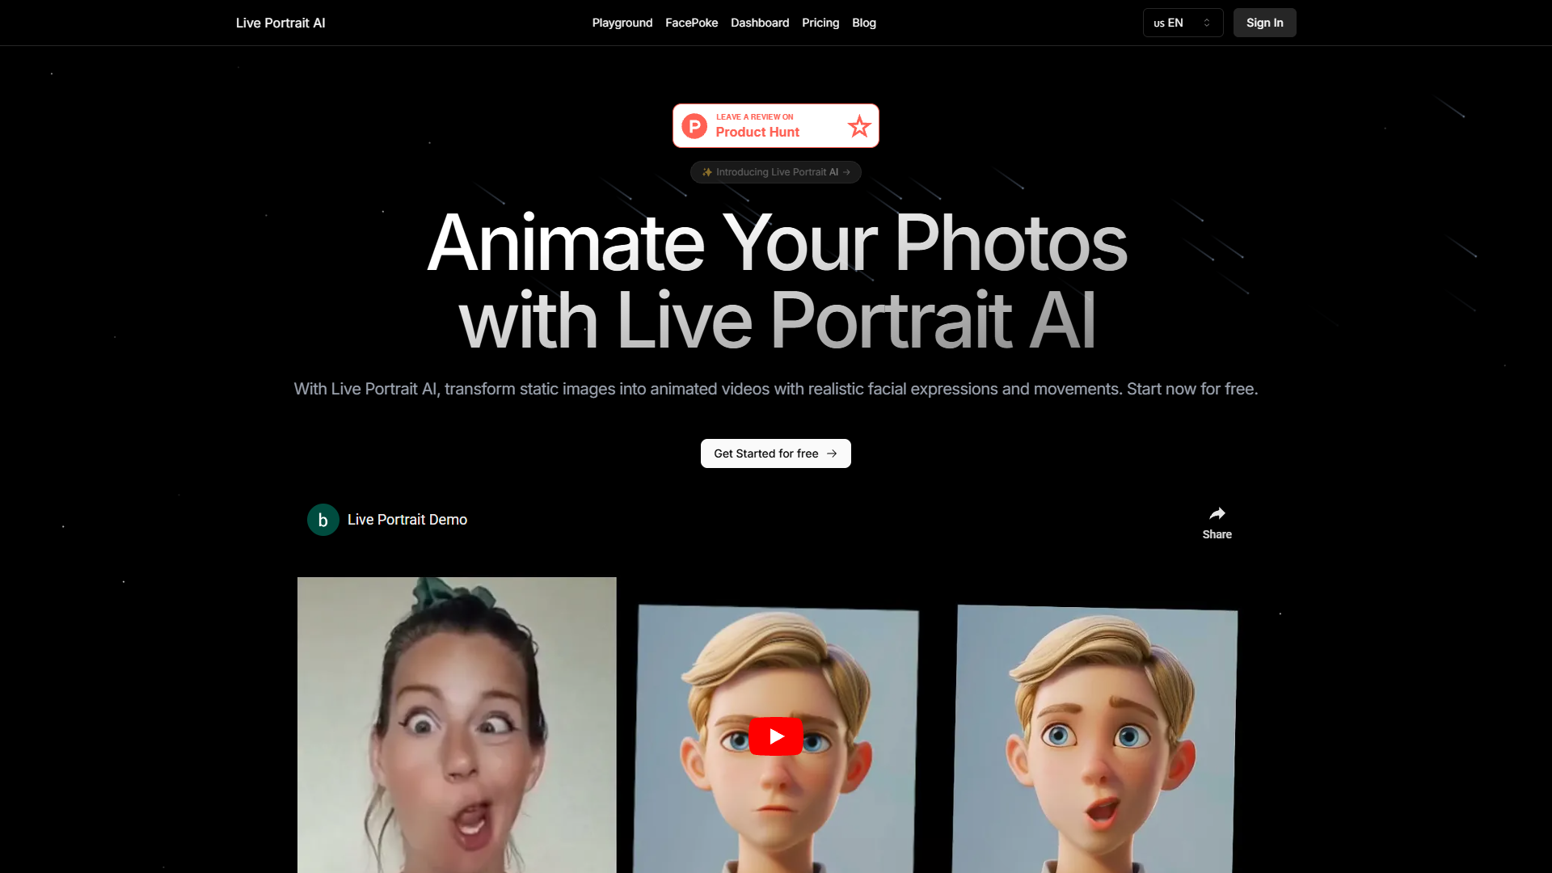Viewport: 1552px width, 873px height.
Task: Play the Live Portrait Demo YouTube video
Action: (x=775, y=736)
